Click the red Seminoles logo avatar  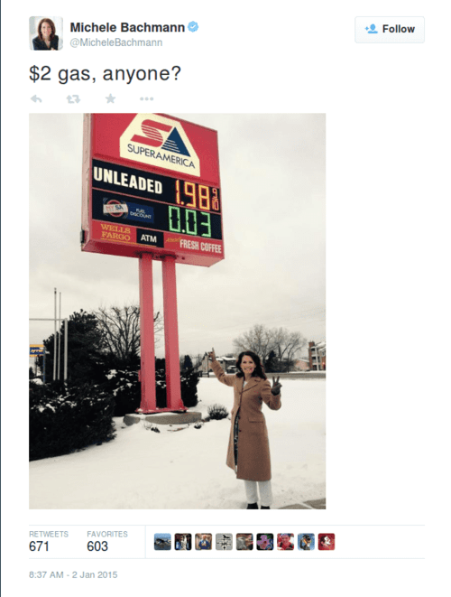click(x=327, y=541)
